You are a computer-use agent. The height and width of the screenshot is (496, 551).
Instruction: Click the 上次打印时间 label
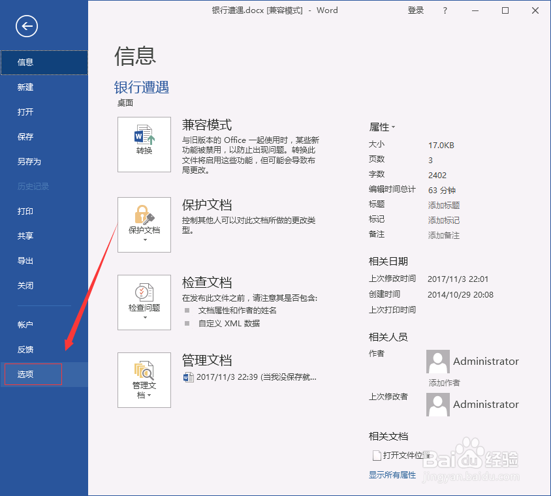point(392,310)
